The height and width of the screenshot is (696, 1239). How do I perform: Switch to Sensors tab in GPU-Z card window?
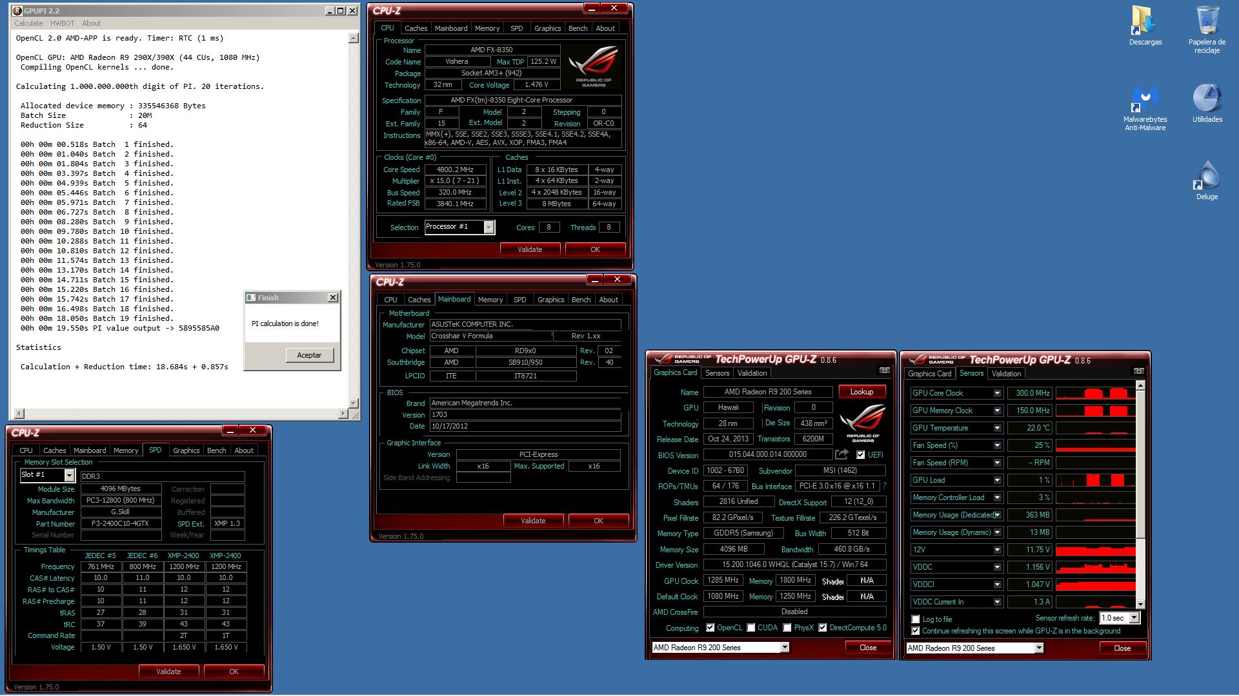717,373
